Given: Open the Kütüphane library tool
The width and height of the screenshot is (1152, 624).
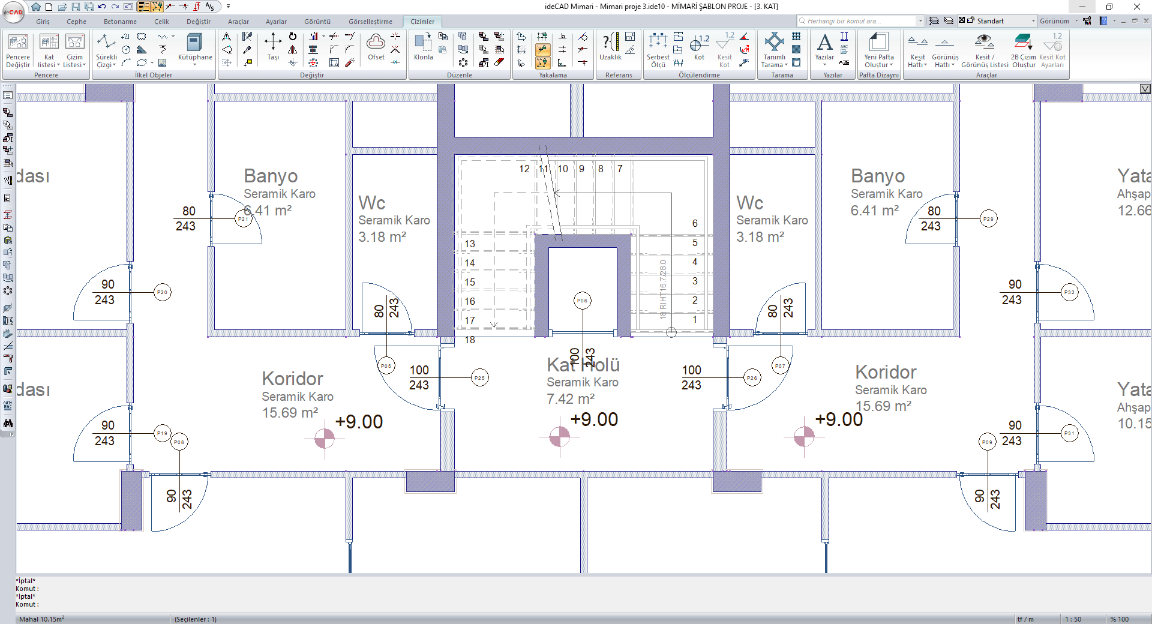Looking at the screenshot, I should [x=195, y=49].
